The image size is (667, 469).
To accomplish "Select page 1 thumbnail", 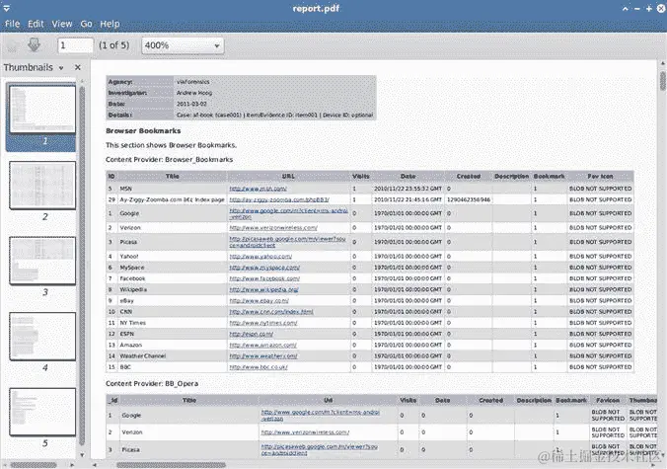I will [42, 110].
